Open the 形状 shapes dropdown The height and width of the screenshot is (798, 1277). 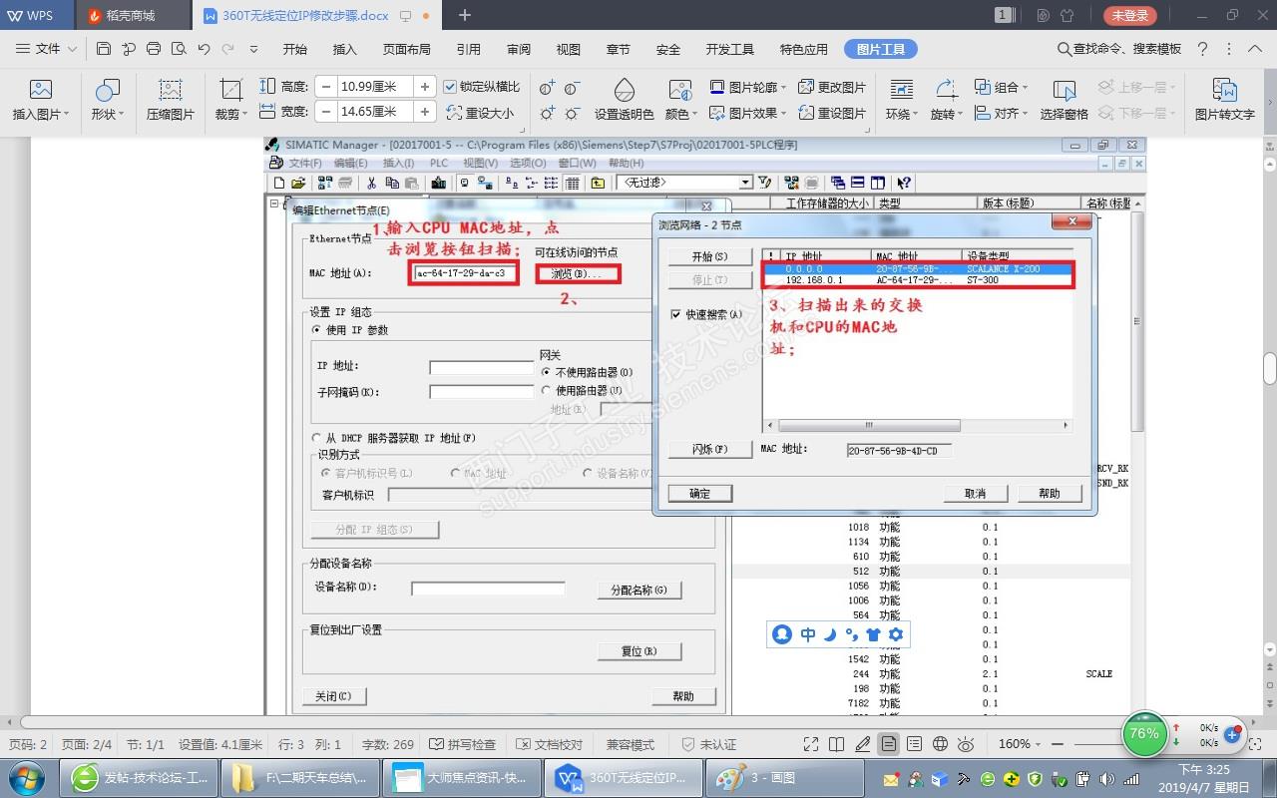click(x=108, y=114)
